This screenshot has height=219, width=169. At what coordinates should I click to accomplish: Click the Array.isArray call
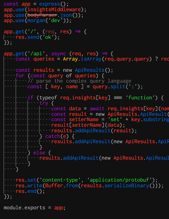point(82,59)
